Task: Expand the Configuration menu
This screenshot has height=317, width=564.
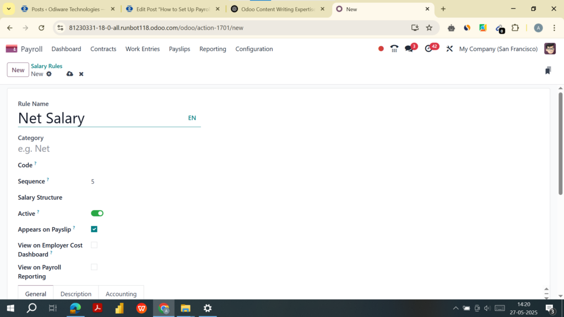Action: [254, 49]
